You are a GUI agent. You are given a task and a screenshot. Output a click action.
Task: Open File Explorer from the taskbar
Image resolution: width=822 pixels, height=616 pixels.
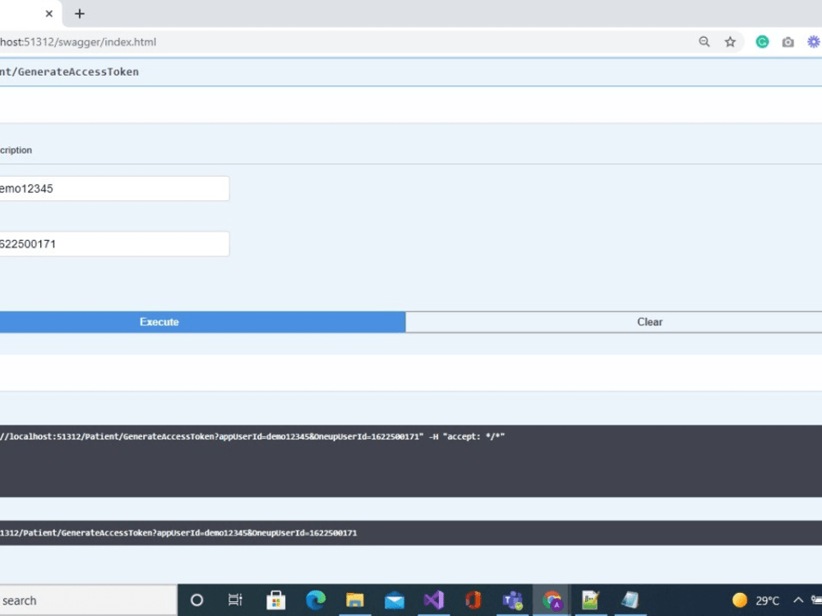pyautogui.click(x=354, y=600)
